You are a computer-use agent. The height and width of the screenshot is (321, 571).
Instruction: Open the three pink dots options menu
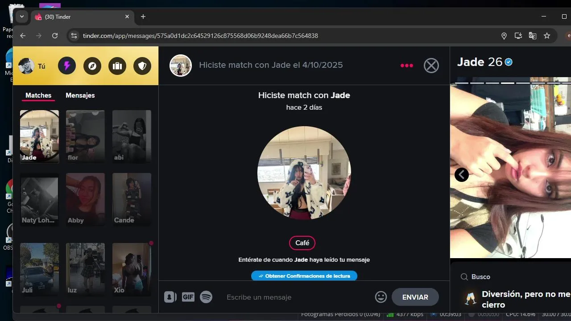[x=407, y=66]
